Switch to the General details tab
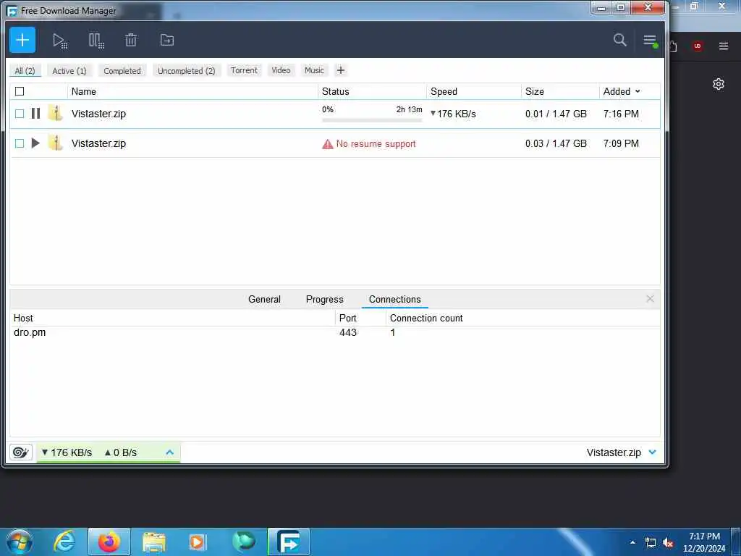Viewport: 741px width, 556px height. [x=264, y=299]
